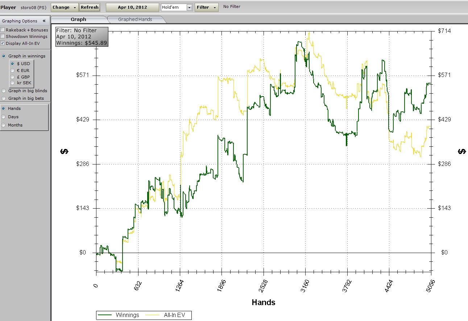Collapse the Graphing Options panel
The width and height of the screenshot is (468, 321).
pos(44,21)
